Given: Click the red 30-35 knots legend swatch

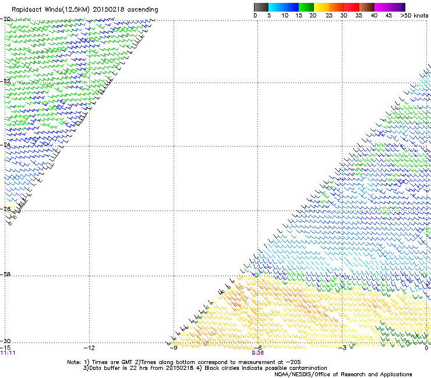Looking at the screenshot, I should (352, 7).
